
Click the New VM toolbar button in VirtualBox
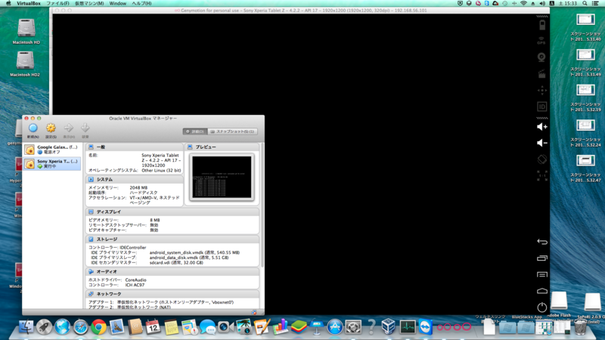point(33,130)
